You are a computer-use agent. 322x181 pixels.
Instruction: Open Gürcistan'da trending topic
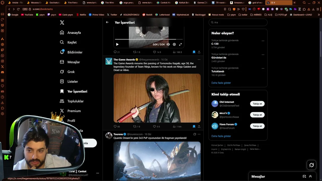pyautogui.click(x=219, y=58)
